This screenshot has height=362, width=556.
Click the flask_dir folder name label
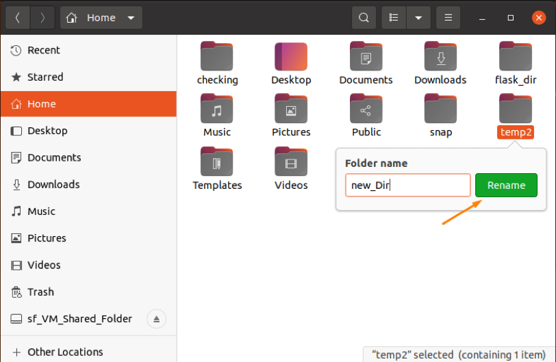coord(516,80)
